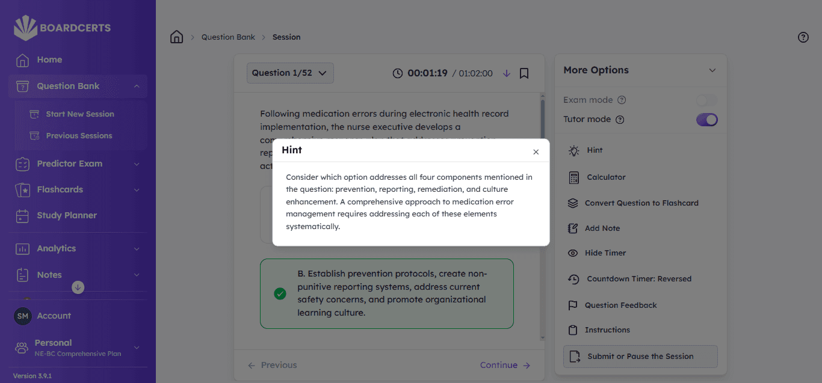Click the home icon in breadcrumb
This screenshot has height=383, width=822.
[176, 37]
